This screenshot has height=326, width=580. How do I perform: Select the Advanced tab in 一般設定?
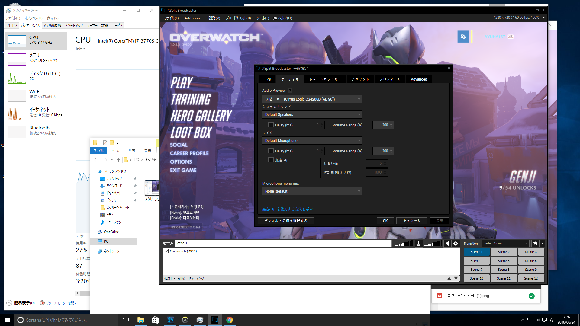(419, 79)
